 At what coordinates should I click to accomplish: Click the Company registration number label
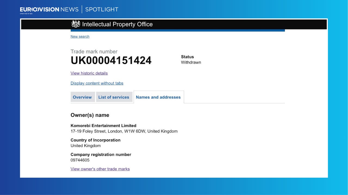coord(101,155)
